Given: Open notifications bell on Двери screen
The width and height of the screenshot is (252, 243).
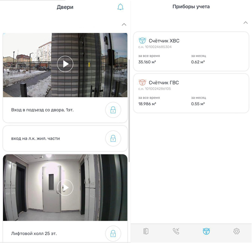Looking at the screenshot, I should 120,7.
